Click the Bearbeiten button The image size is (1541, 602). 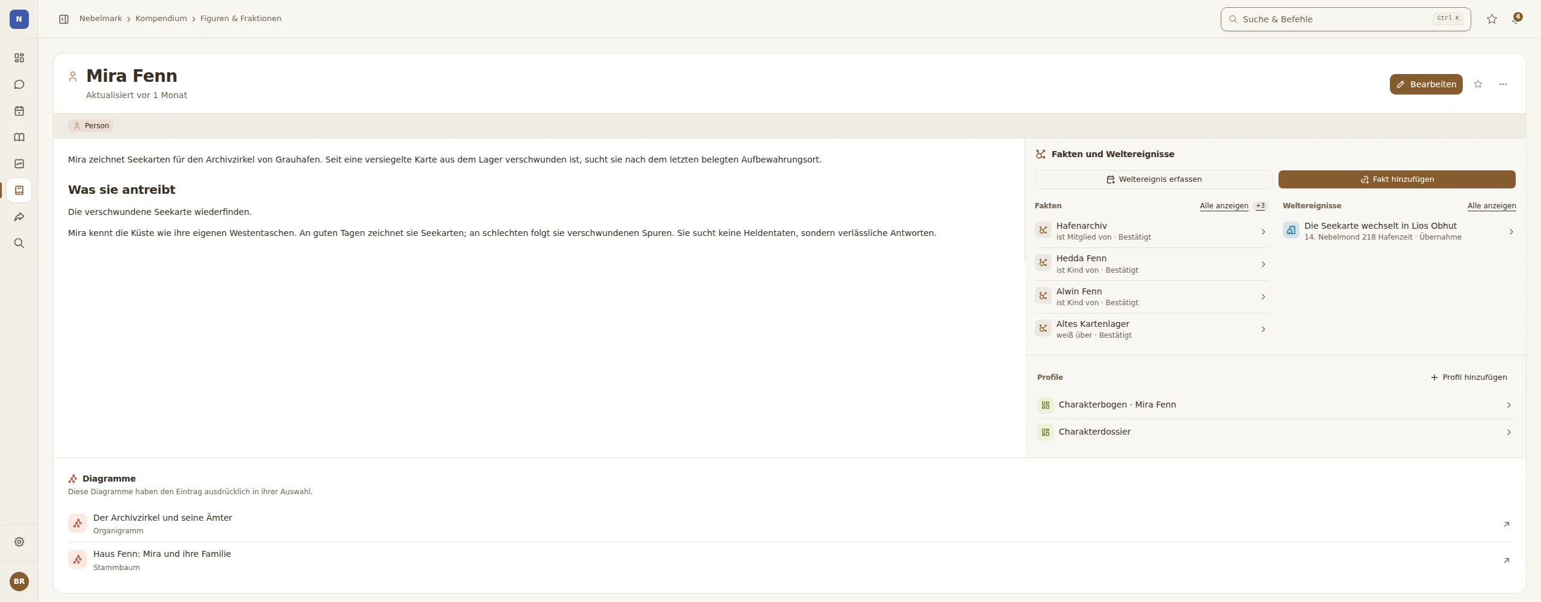tap(1426, 84)
